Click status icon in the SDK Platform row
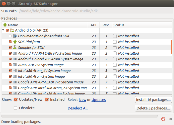The image size is (174, 125). click(x=115, y=42)
